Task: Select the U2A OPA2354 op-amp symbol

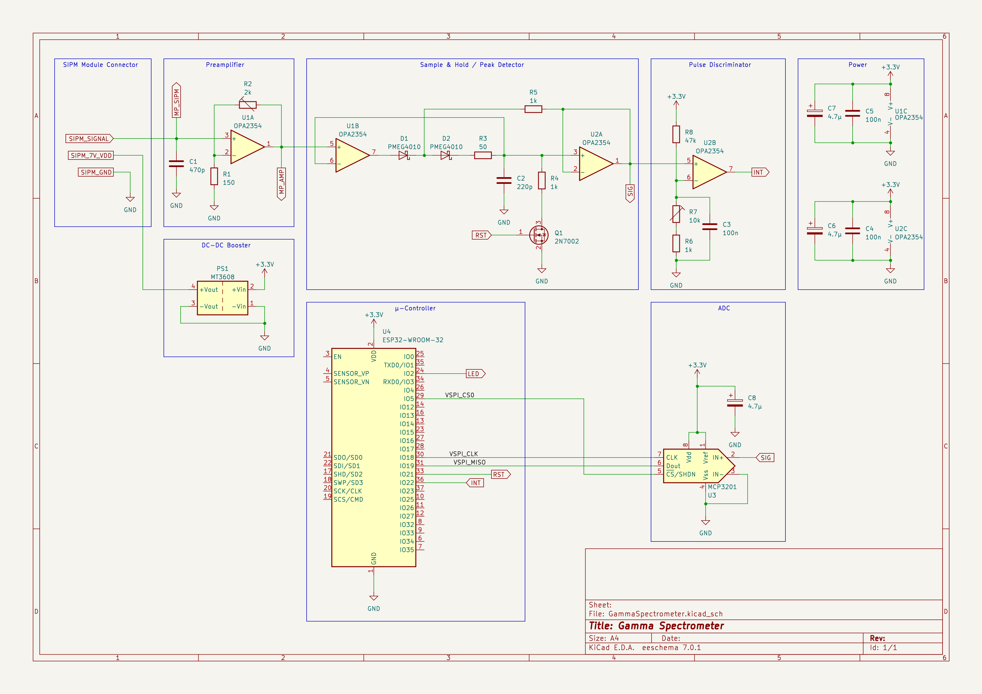Action: tap(596, 164)
